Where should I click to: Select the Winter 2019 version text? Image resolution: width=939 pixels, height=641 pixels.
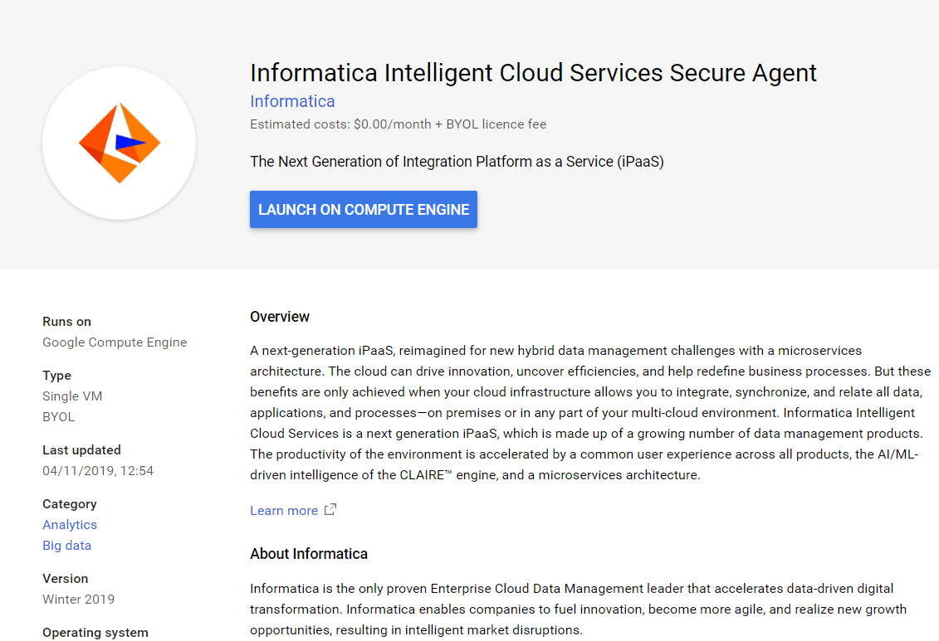78,599
